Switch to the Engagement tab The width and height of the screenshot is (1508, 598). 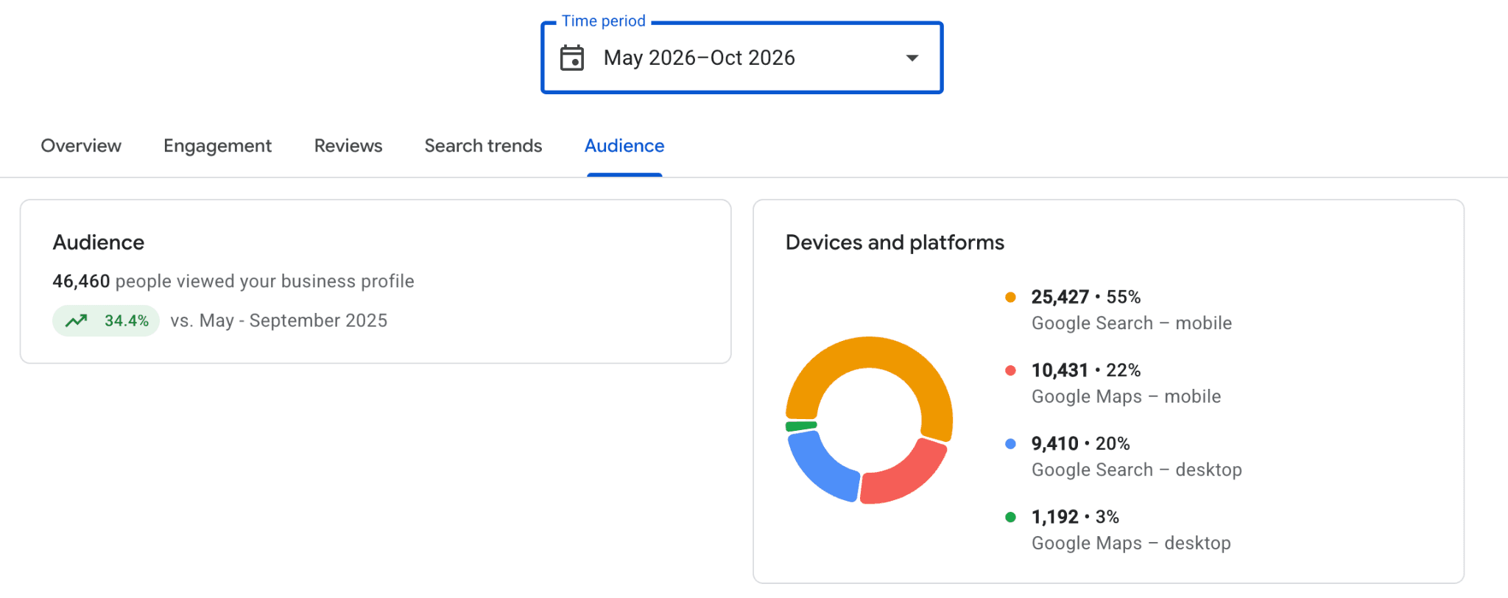pos(217,146)
